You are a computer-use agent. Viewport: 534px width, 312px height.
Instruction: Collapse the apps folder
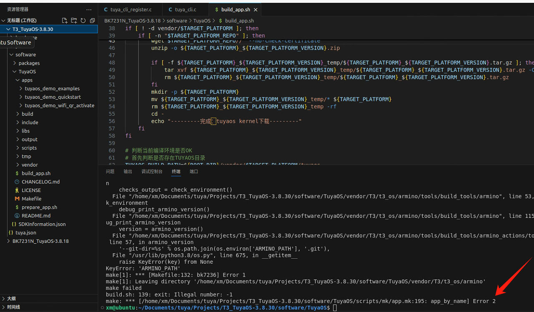point(49,80)
